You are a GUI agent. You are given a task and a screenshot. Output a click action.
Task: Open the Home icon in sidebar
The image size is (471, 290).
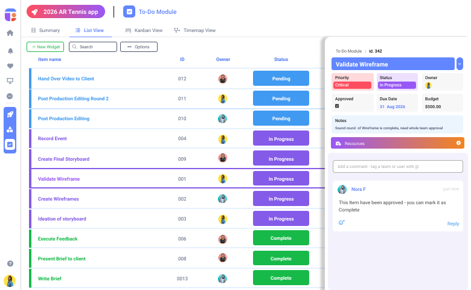[10, 33]
